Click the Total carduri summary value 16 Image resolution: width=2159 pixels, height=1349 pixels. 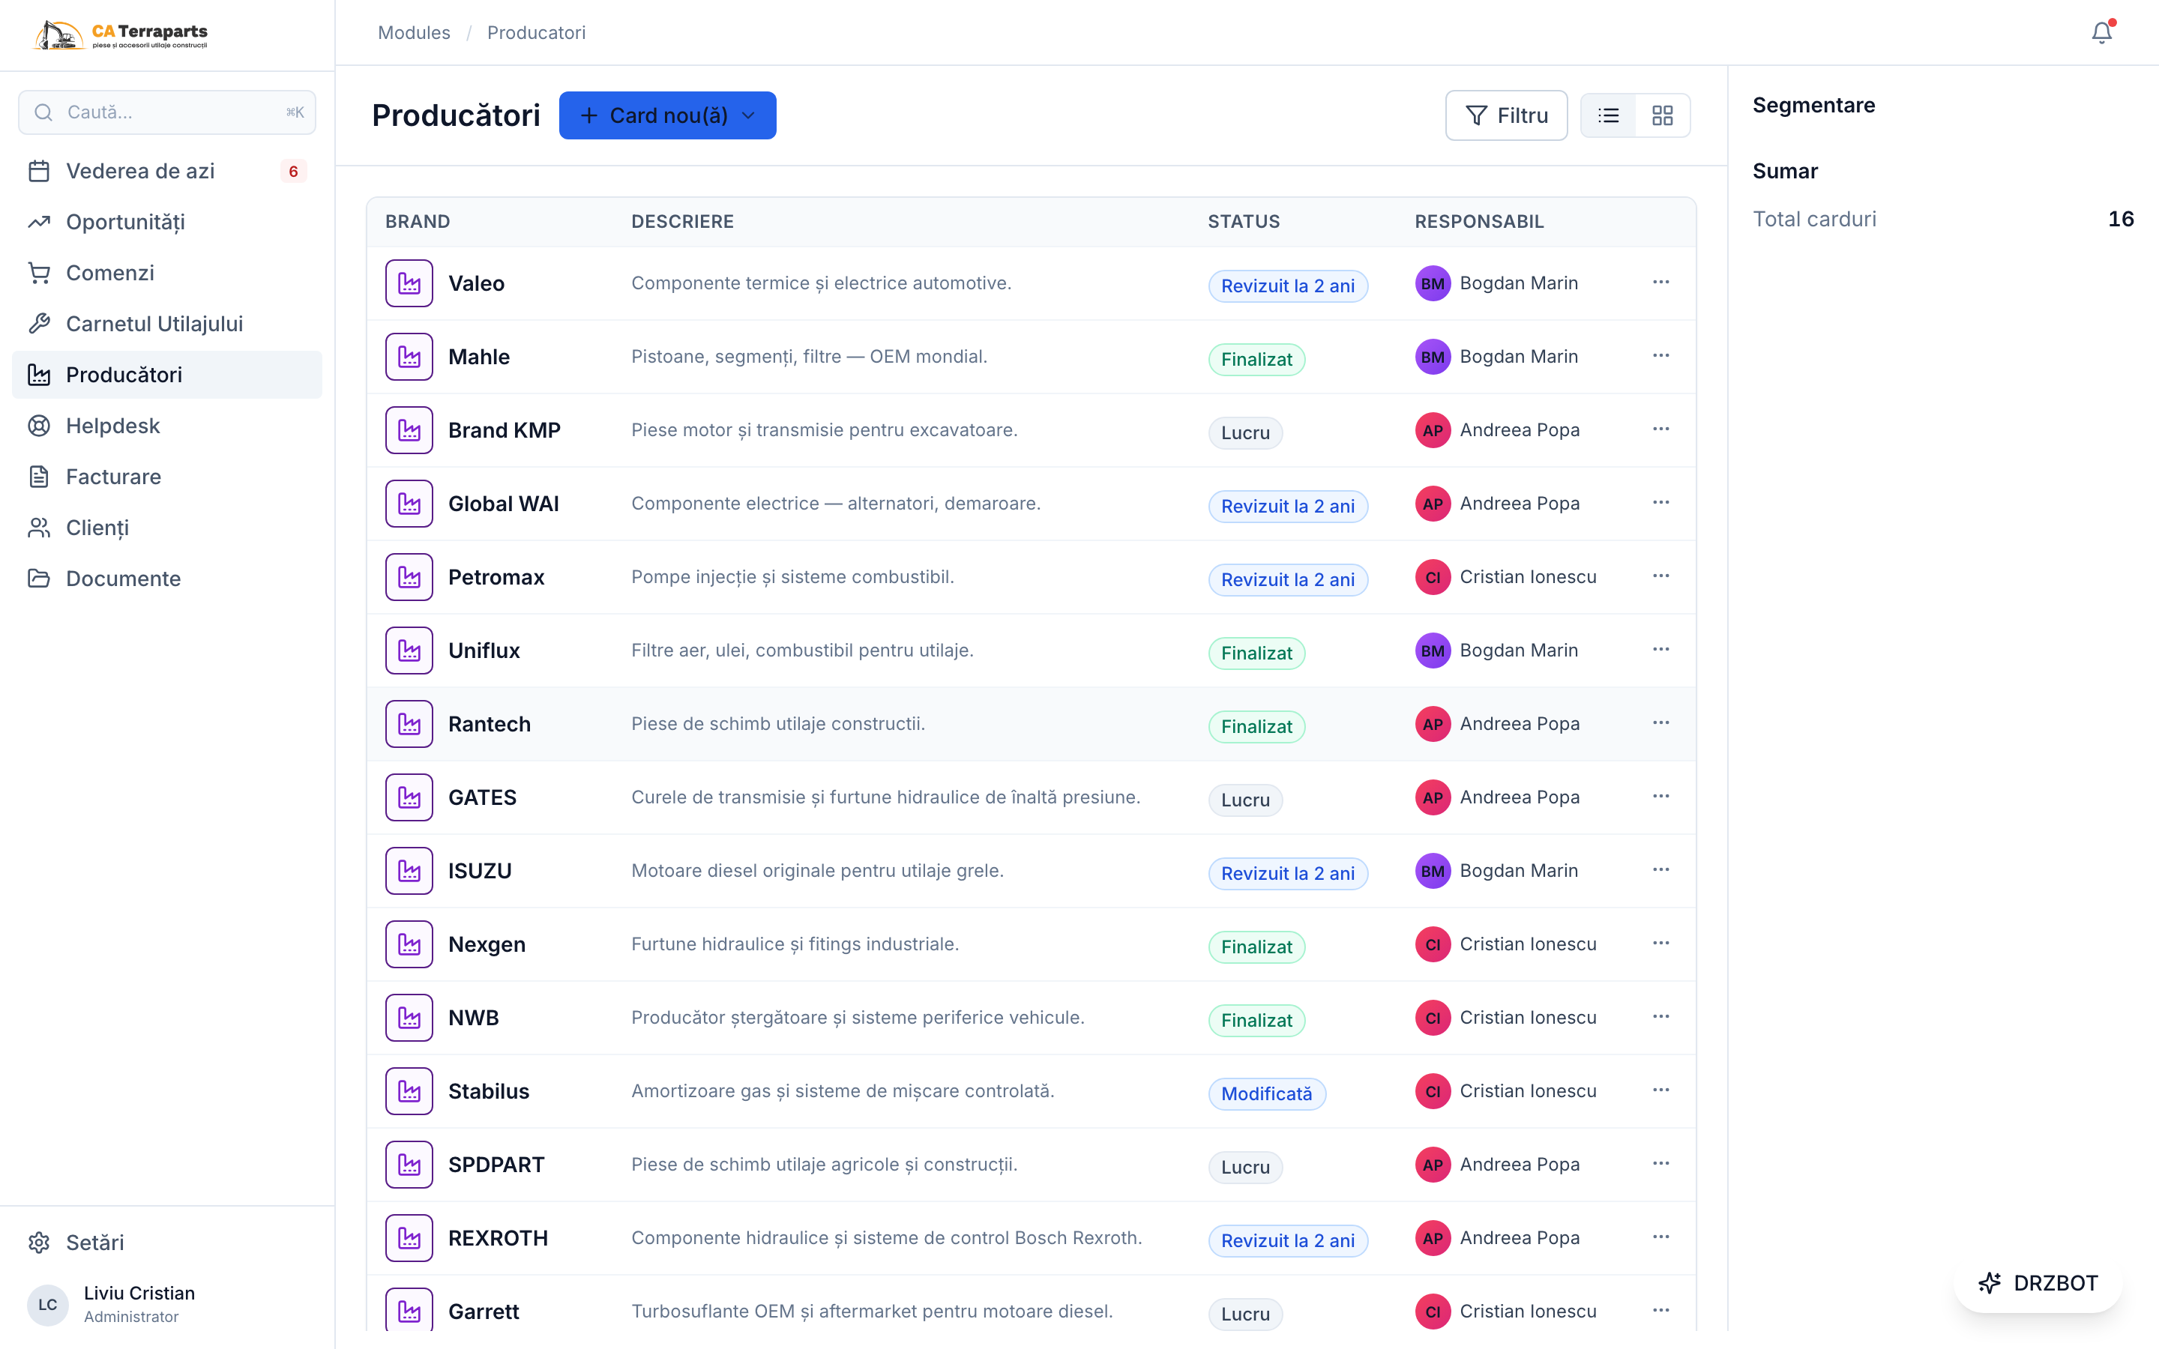pyautogui.click(x=2121, y=220)
